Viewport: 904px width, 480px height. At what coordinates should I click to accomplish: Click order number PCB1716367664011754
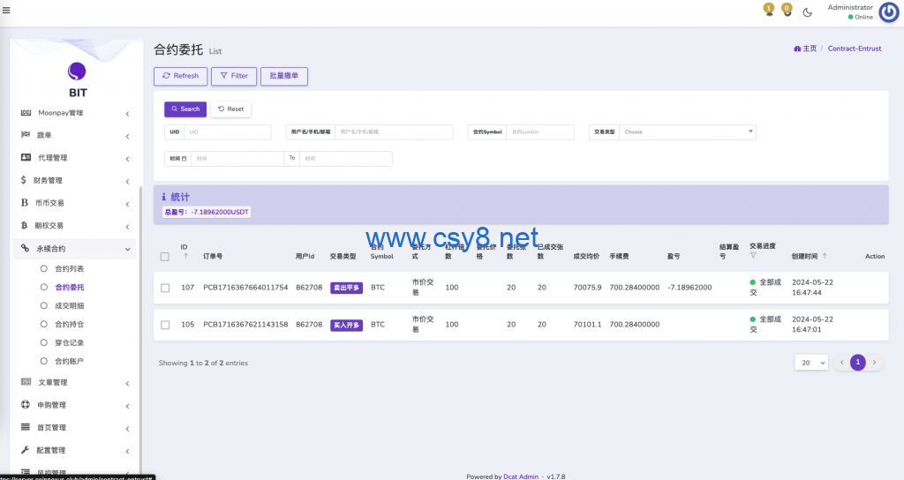[245, 288]
